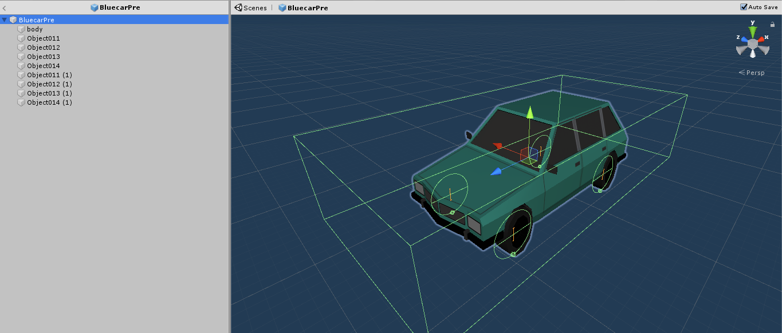
Task: Click the cube icon beside Object012
Action: [22, 47]
